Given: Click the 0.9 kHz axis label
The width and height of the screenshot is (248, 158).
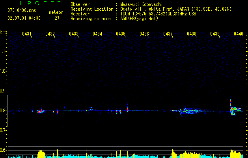Looking at the screenshot, I should (x=3, y=91).
